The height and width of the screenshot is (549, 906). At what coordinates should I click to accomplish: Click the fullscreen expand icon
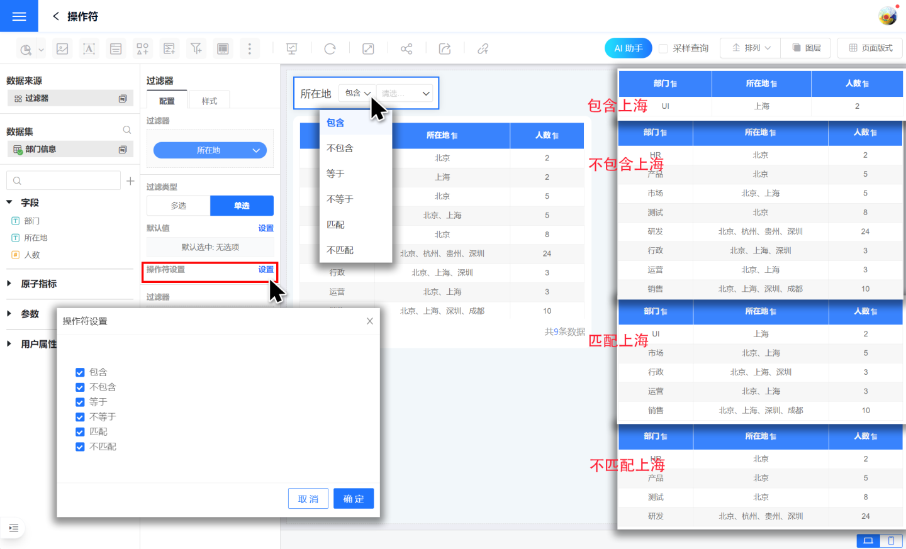pyautogui.click(x=368, y=48)
